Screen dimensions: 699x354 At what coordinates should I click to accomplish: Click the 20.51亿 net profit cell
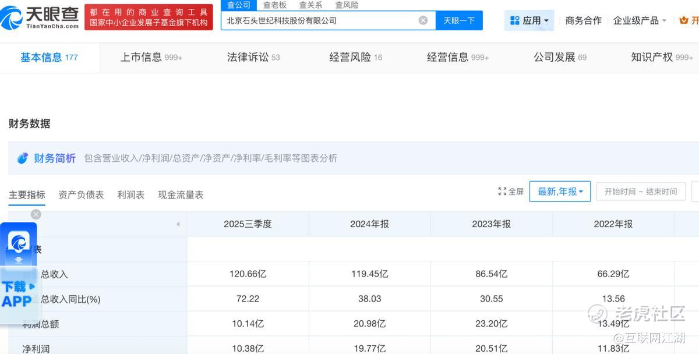click(491, 348)
